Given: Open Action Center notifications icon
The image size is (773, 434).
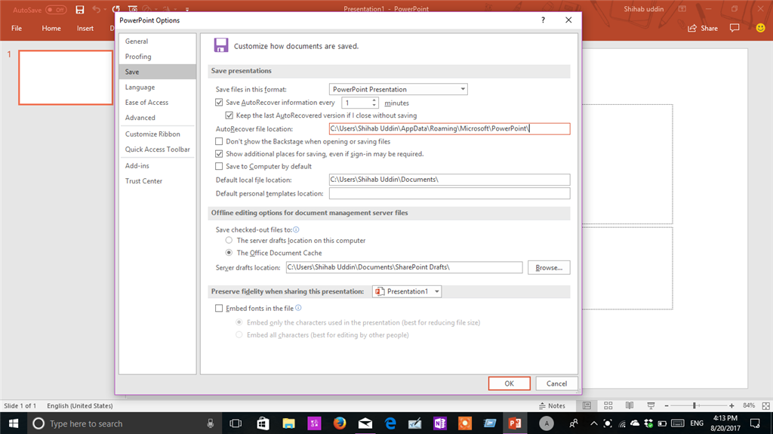Looking at the screenshot, I should [755, 423].
